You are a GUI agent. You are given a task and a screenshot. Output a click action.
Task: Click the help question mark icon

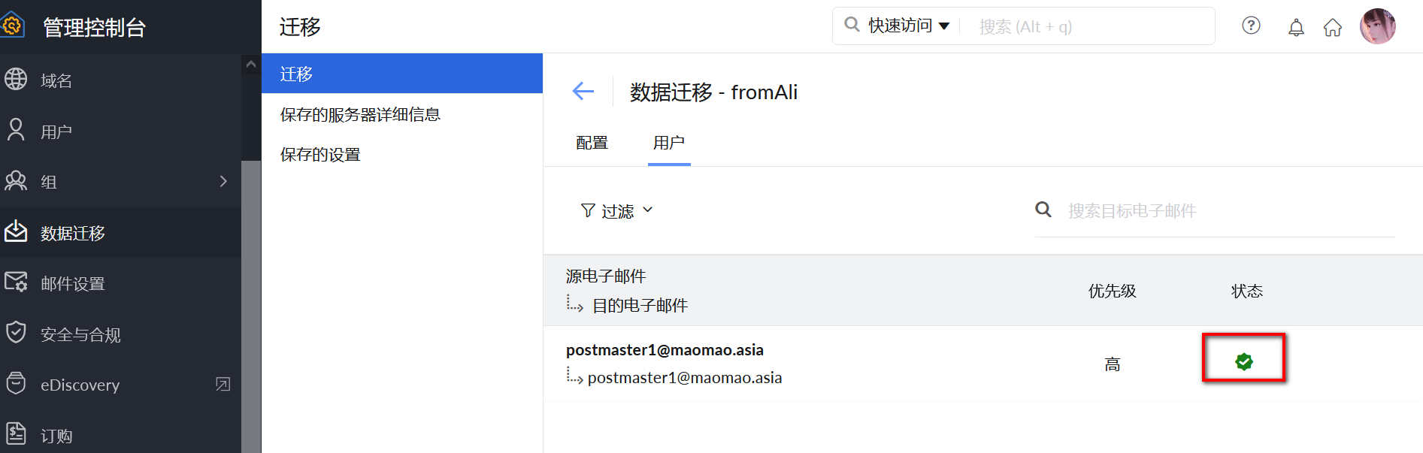1251,26
